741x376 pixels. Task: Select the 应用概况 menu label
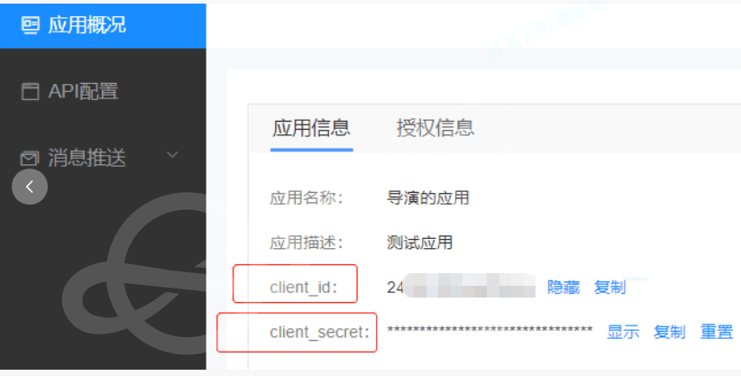(x=87, y=25)
